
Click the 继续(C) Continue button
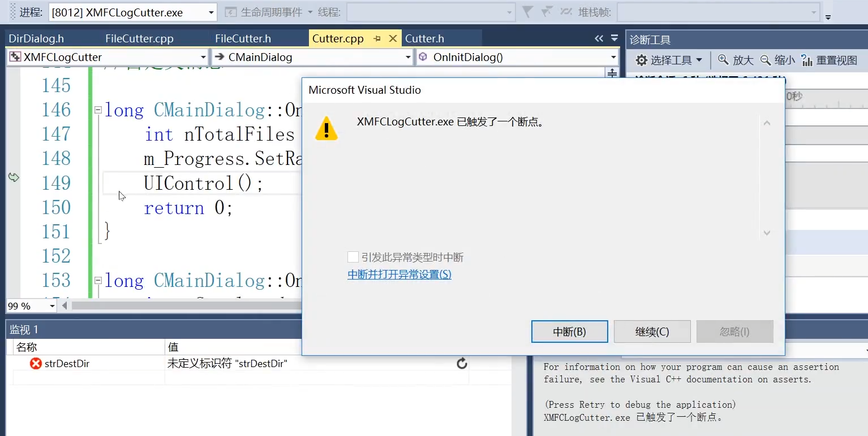coord(652,332)
